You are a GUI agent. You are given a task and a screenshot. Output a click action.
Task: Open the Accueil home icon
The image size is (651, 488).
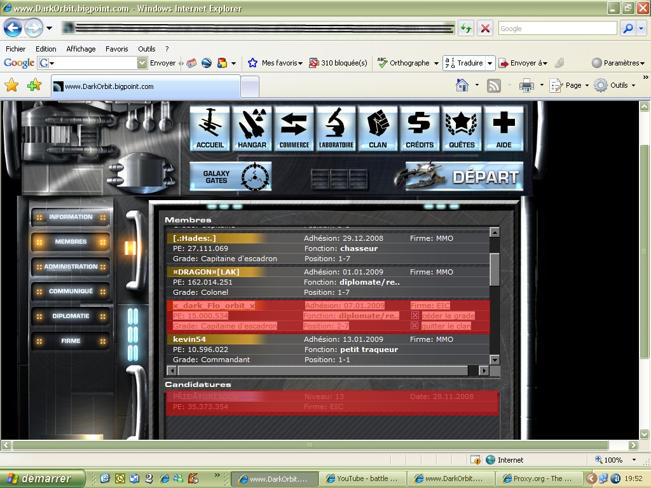(x=210, y=128)
